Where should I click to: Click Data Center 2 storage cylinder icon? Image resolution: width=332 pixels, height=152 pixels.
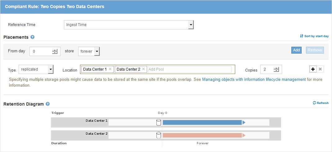(159, 135)
